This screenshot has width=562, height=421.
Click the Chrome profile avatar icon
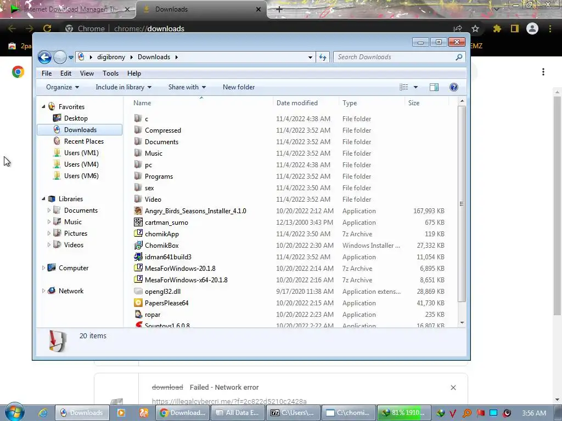coord(532,29)
